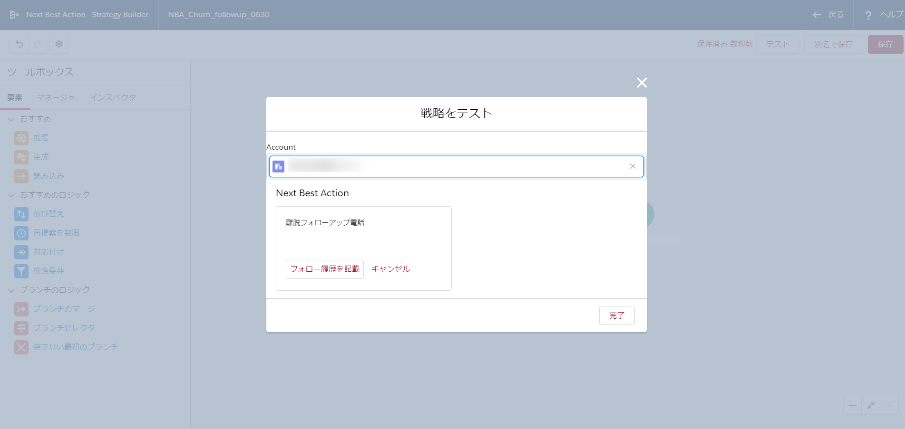Switch to the インスペクタ tab
The width and height of the screenshot is (905, 429).
point(113,97)
